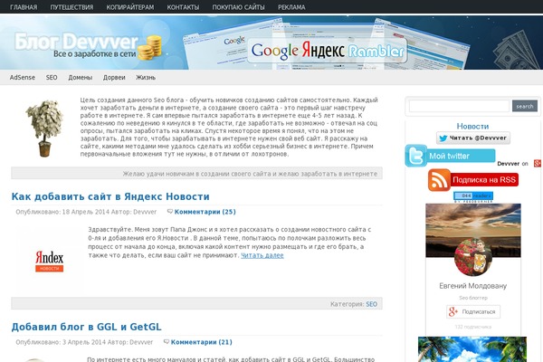This screenshot has width=543, height=362.
Task: Open Евгений Молдовану profile name
Action: [x=473, y=286]
